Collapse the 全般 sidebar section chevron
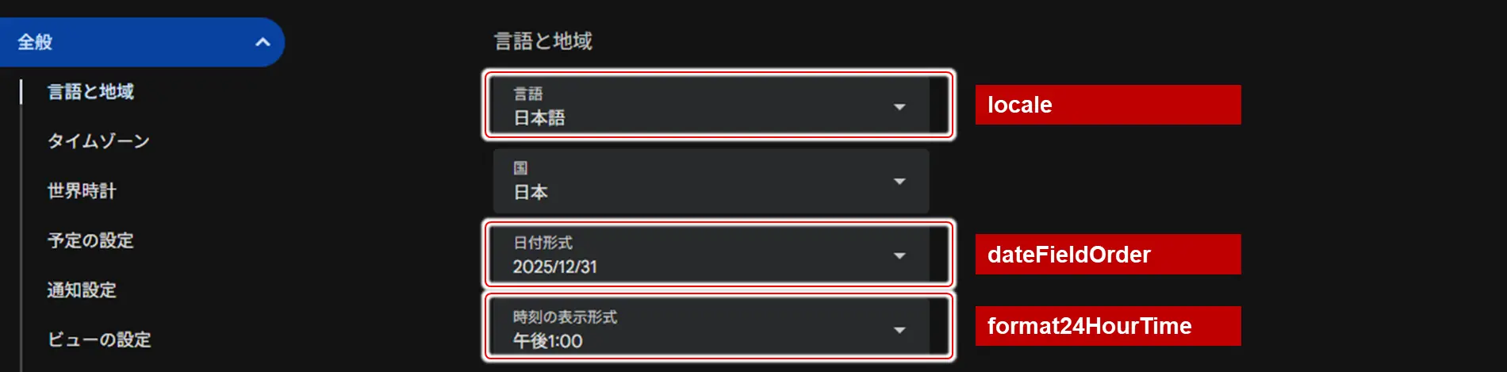 pos(263,42)
